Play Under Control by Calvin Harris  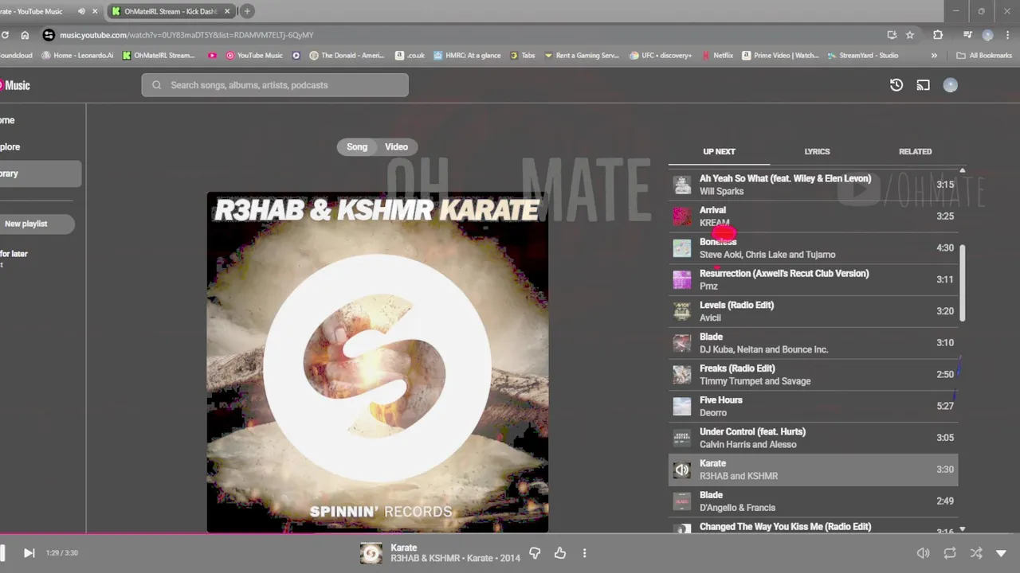813,438
